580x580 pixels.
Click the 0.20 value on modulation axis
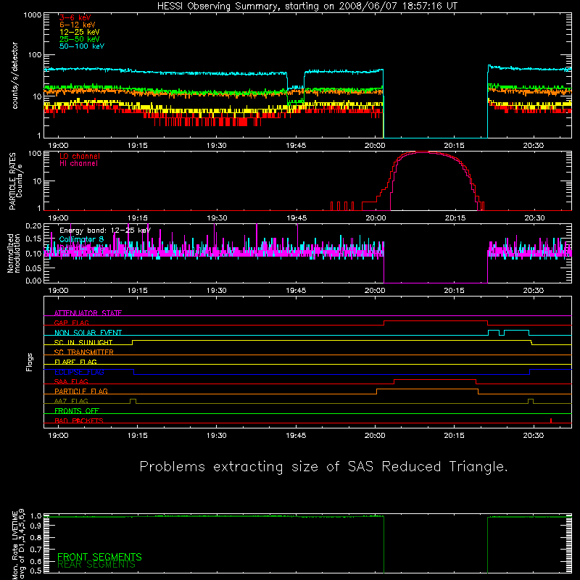[33, 226]
